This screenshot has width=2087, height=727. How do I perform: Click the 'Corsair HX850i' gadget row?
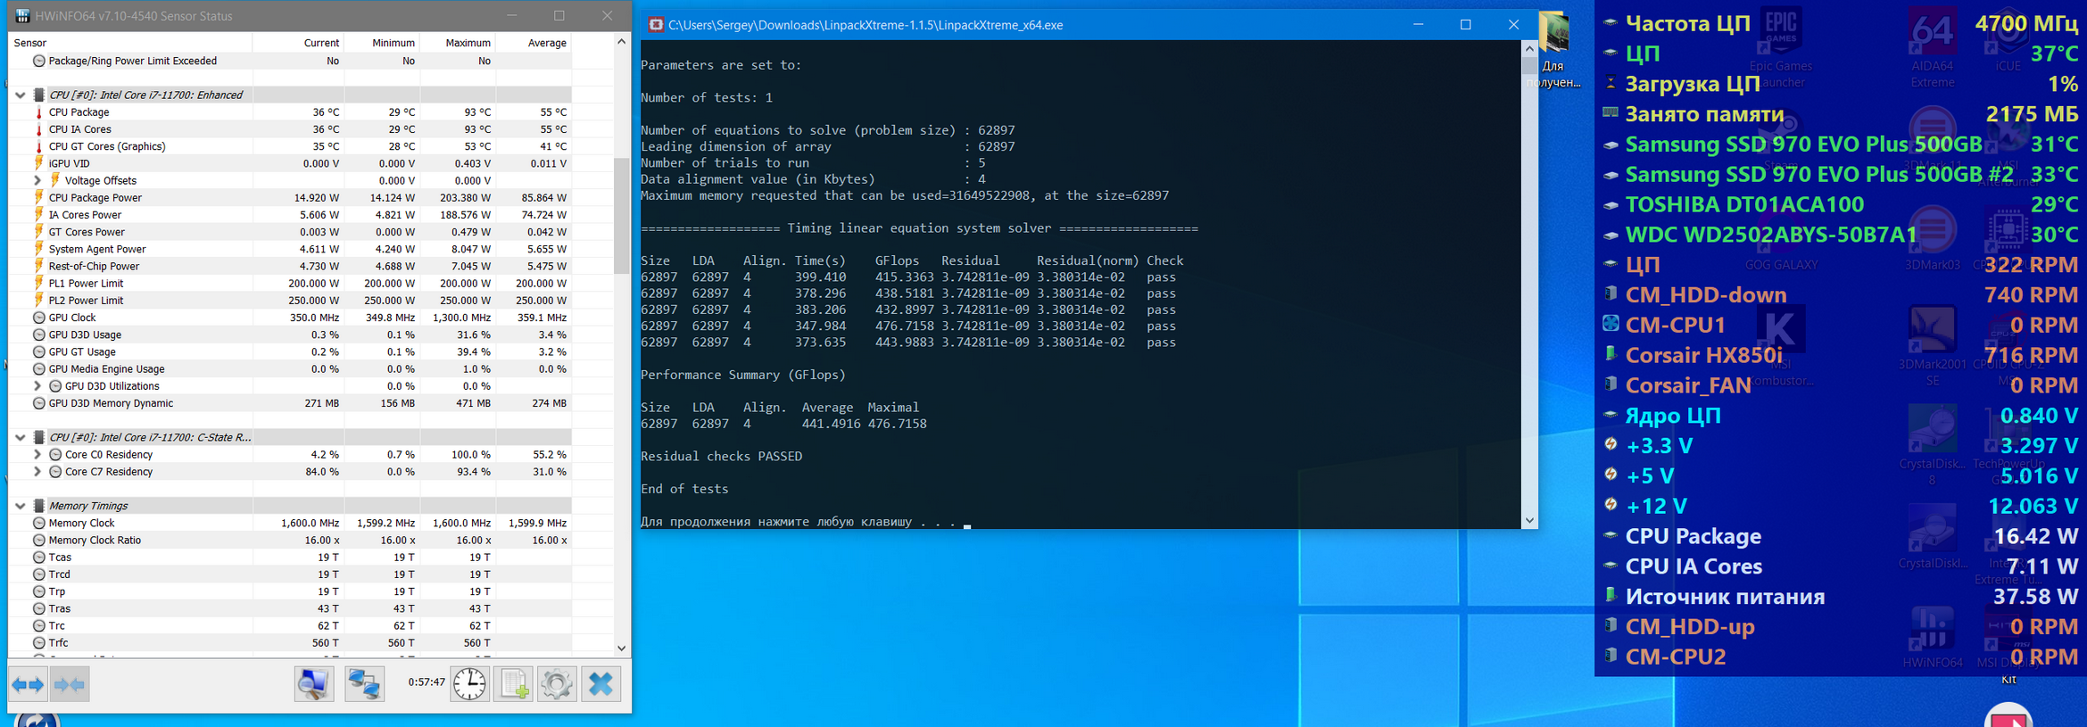coord(1841,355)
